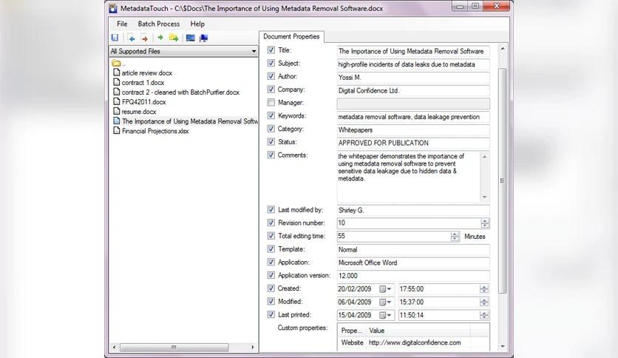Viewport: 618px width, 358px height.
Task: Toggle the Keywords checkbox
Action: pos(271,115)
